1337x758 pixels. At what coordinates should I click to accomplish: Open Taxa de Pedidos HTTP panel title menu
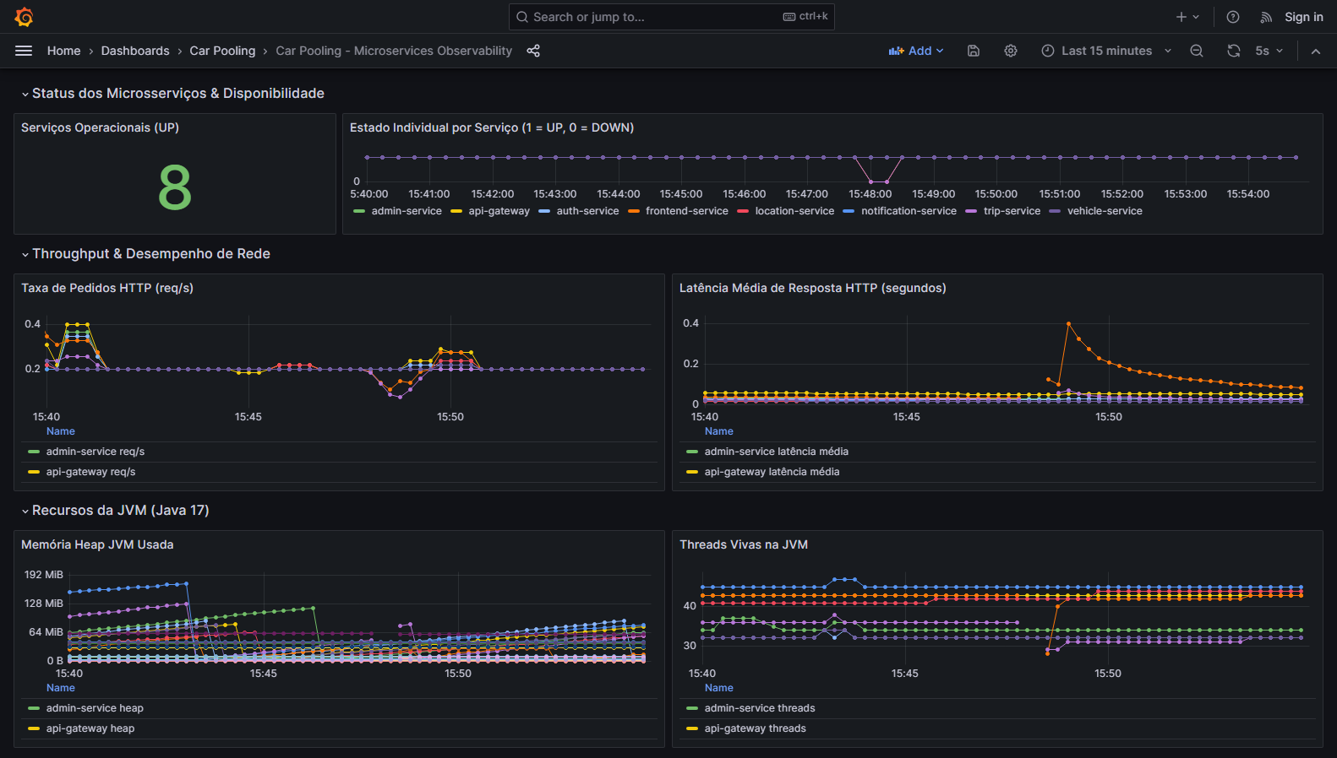(107, 288)
